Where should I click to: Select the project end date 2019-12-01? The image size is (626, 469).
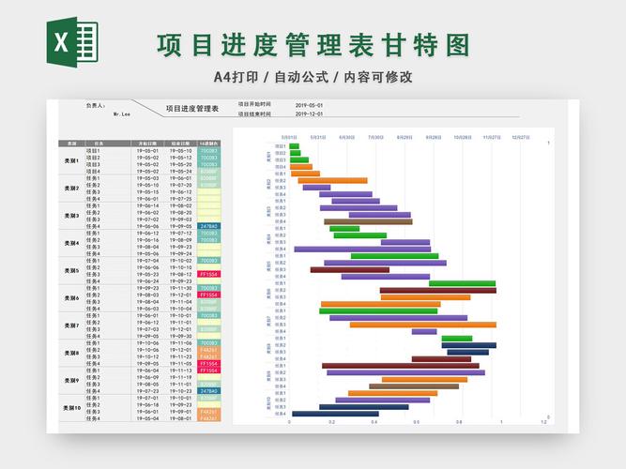[309, 113]
